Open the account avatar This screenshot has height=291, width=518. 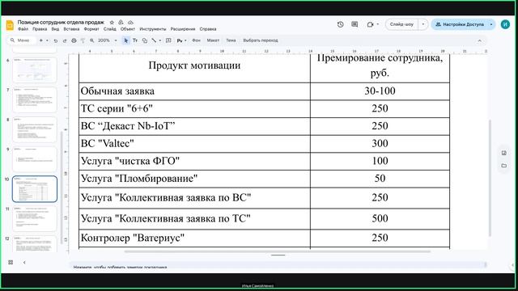pyautogui.click(x=505, y=24)
